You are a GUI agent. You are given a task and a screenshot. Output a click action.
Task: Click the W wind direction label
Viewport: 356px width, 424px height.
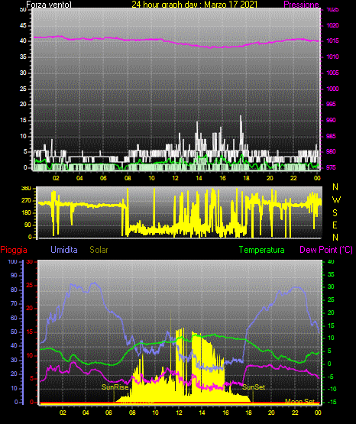point(336,200)
